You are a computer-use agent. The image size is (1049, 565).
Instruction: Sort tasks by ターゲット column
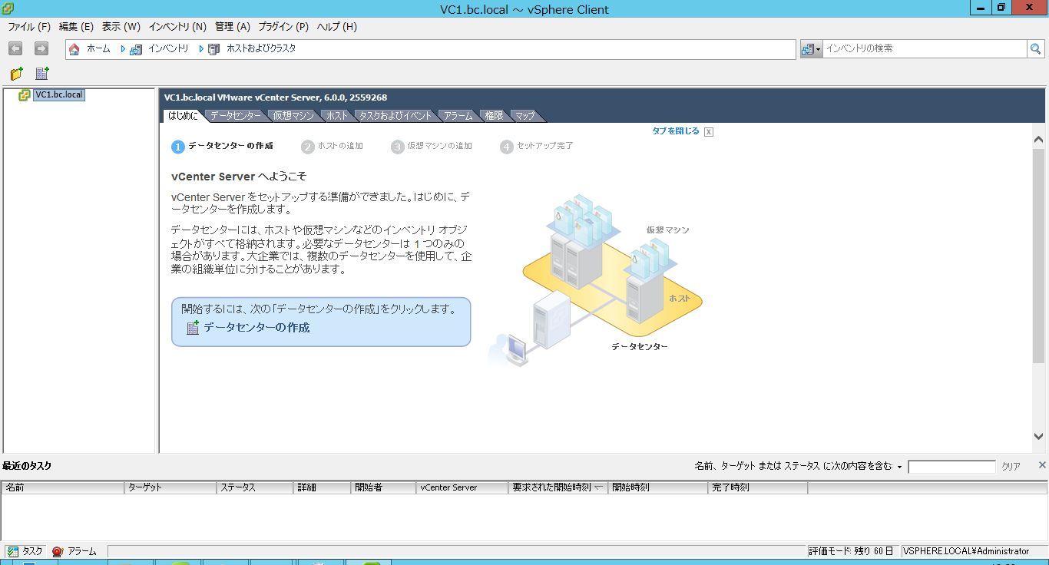pos(170,487)
